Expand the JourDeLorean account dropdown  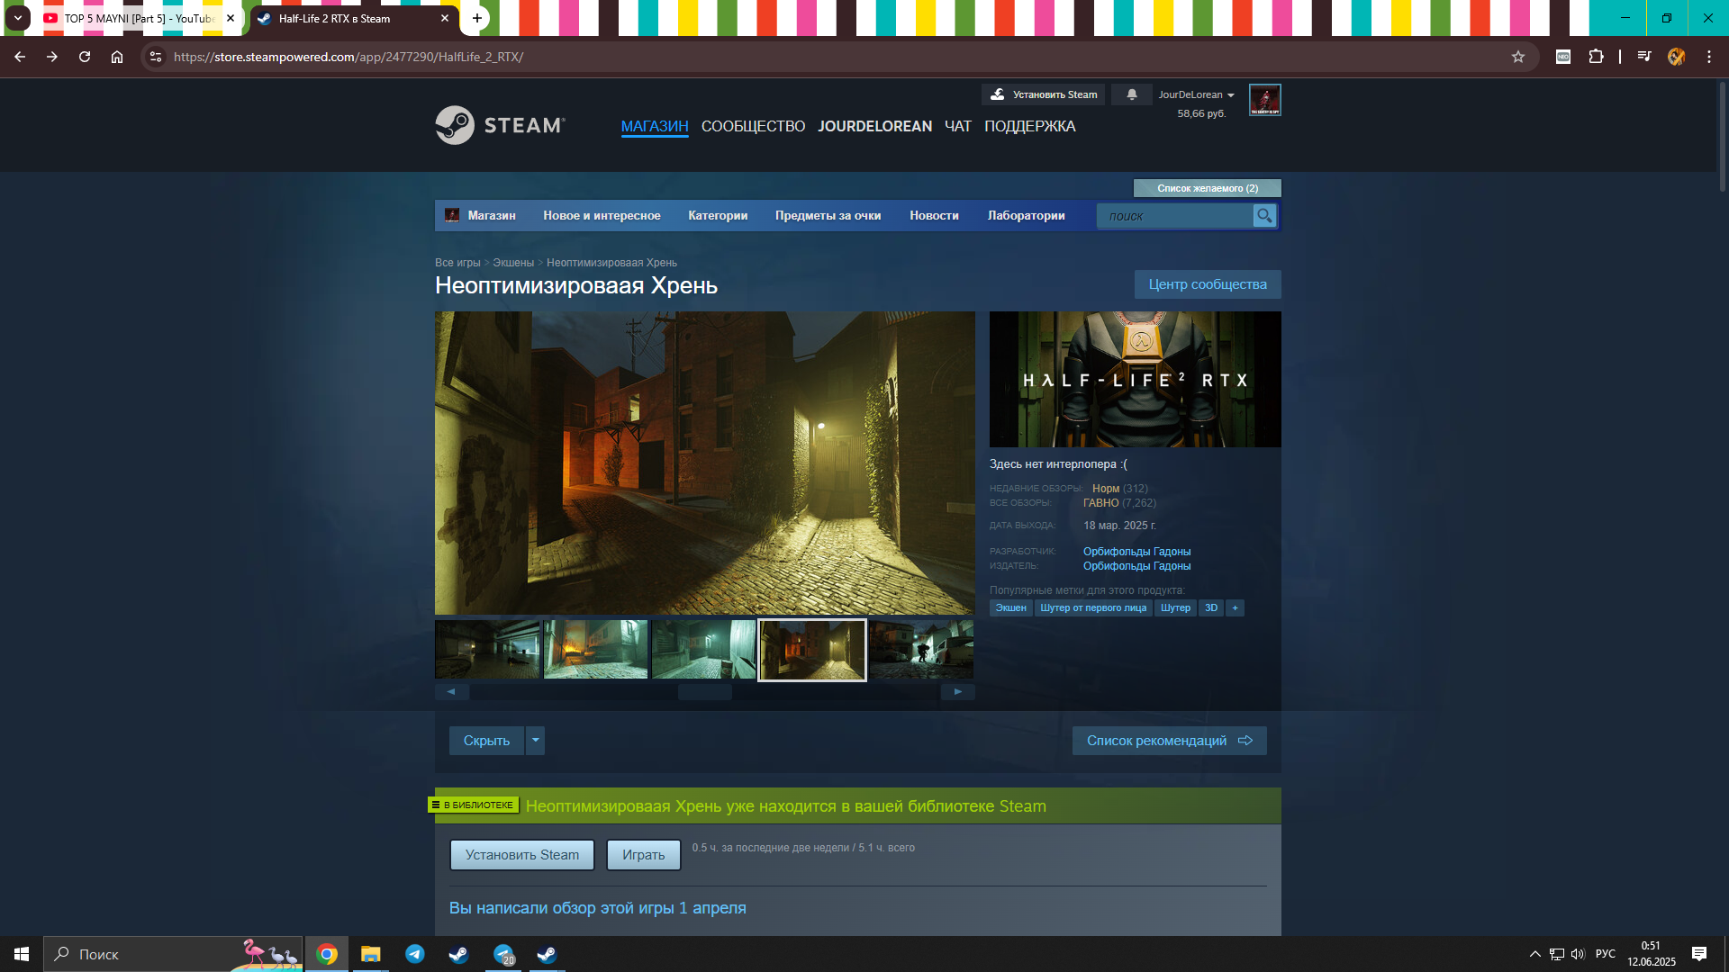1196,94
